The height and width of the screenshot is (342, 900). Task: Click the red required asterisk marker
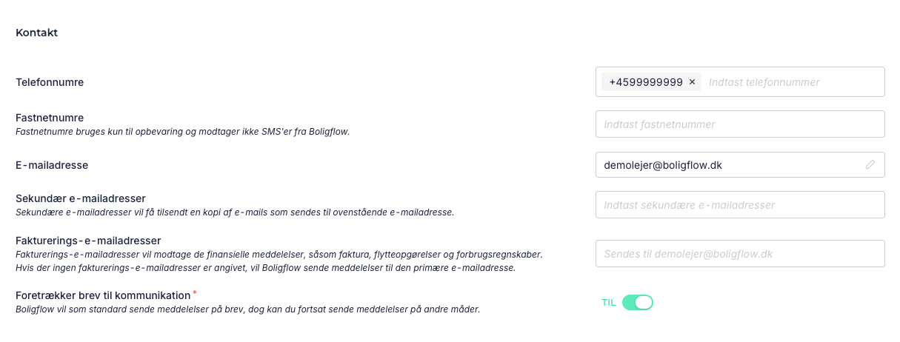point(195,293)
